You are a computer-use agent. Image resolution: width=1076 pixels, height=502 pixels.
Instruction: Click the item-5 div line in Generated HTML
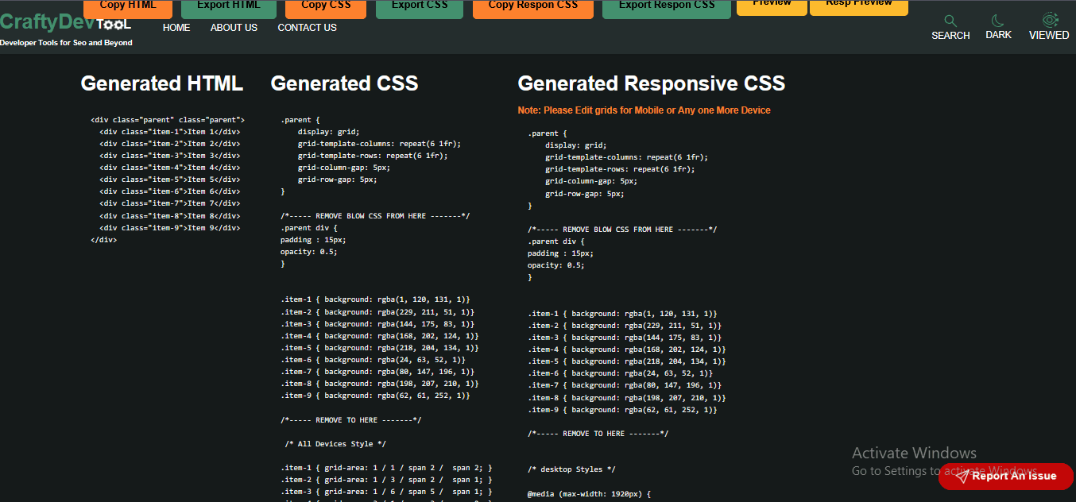tap(170, 180)
